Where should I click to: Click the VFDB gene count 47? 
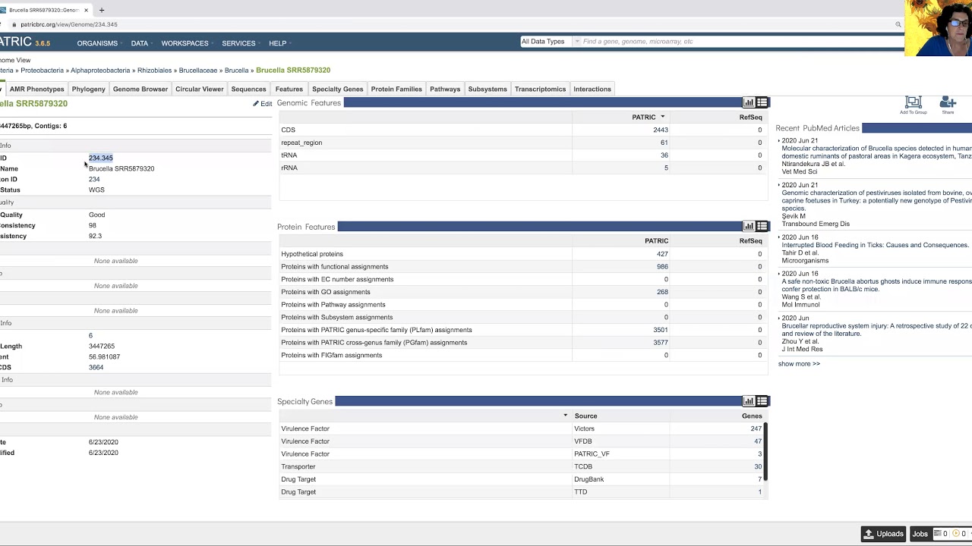pyautogui.click(x=758, y=441)
